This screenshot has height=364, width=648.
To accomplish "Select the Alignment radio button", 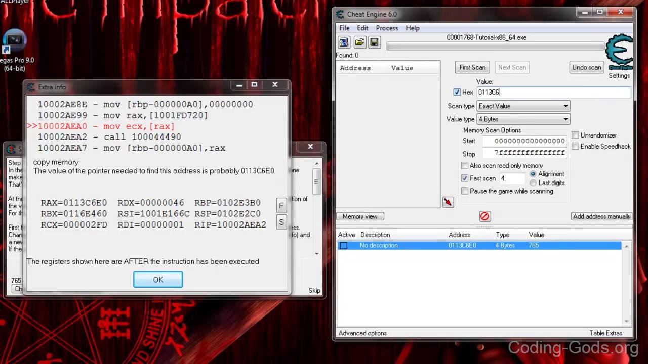I will [533, 174].
